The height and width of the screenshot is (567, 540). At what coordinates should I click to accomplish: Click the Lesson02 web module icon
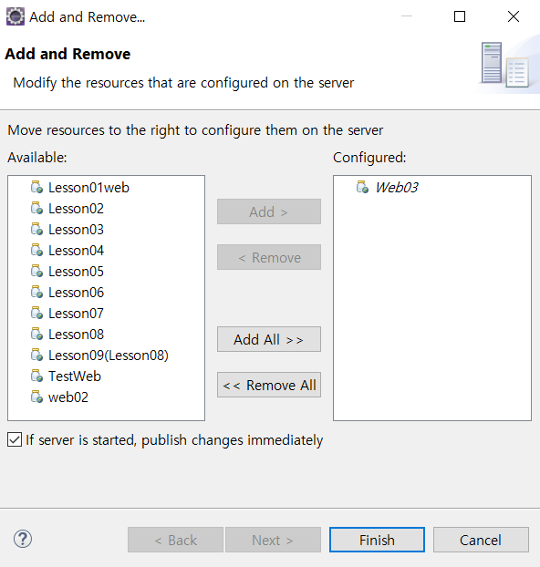coord(36,208)
